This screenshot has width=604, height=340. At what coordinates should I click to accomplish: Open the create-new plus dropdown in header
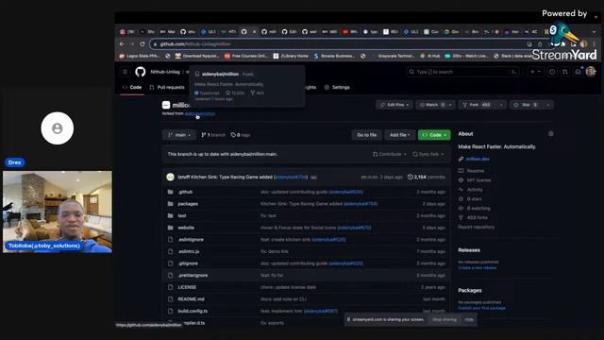(x=535, y=72)
